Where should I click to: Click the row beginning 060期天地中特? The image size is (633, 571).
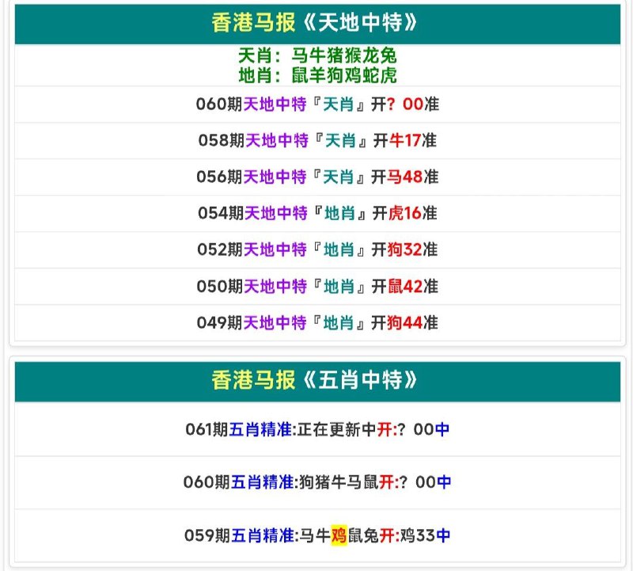click(x=317, y=105)
